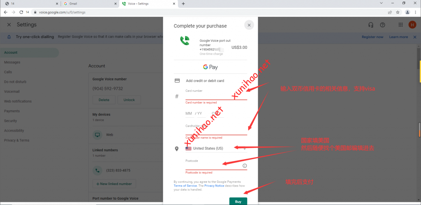Click the Card number input field
421x205 pixels.
pos(216,96)
